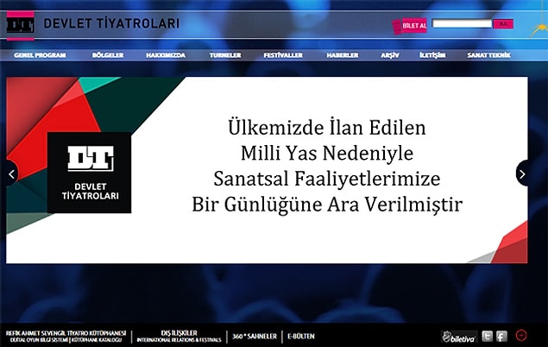Open the Arşiv menu item
This screenshot has width=548, height=347.
click(390, 55)
